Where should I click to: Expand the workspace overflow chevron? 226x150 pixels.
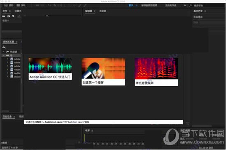[x=184, y=5]
